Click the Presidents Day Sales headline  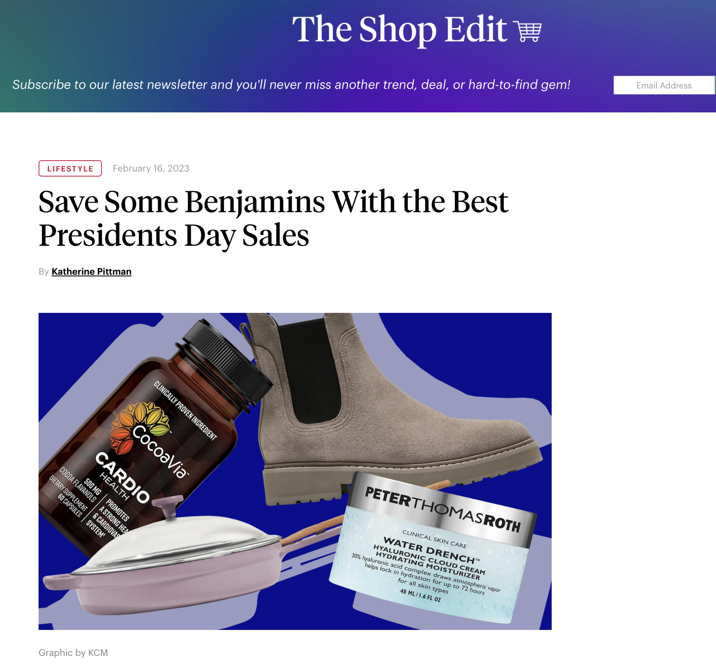pos(273,219)
